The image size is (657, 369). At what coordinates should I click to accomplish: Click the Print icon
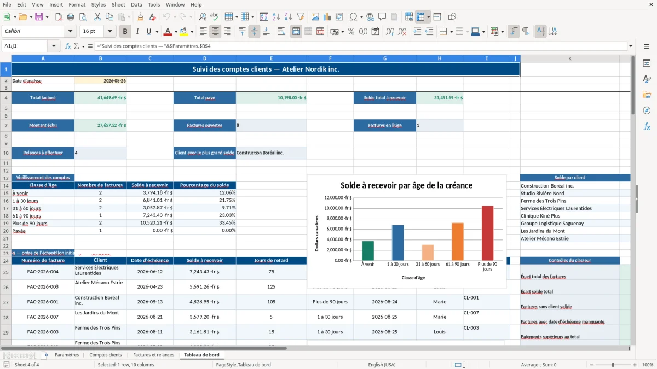(71, 17)
